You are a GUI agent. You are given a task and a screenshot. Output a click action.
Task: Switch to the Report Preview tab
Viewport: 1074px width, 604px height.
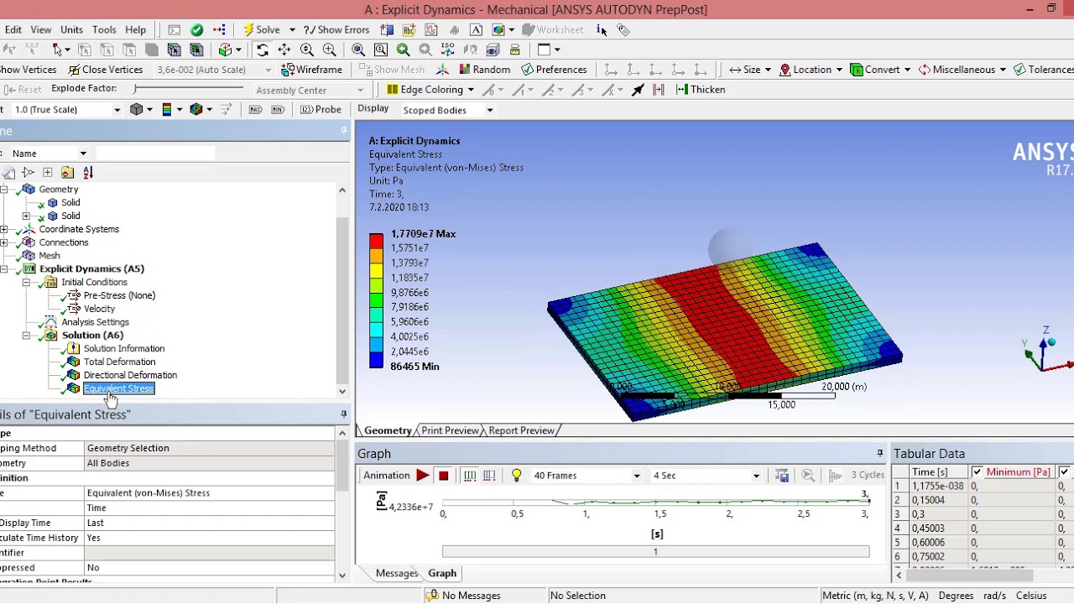click(x=521, y=430)
